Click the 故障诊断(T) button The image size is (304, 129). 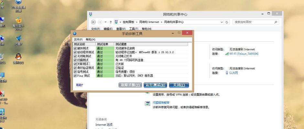point(130,85)
